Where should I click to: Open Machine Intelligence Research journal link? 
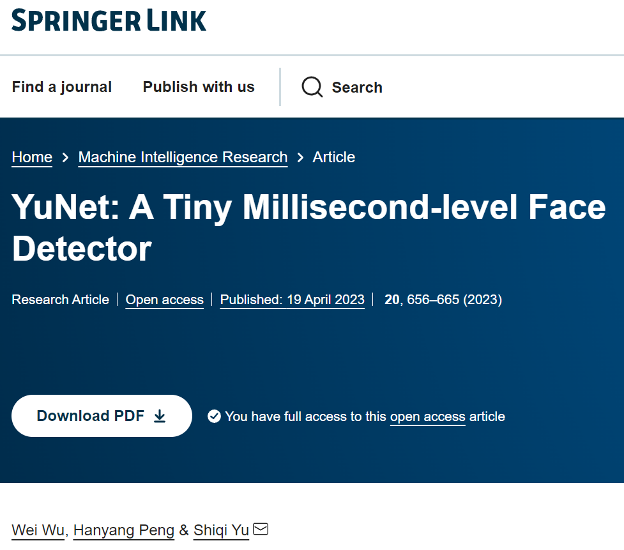(183, 157)
